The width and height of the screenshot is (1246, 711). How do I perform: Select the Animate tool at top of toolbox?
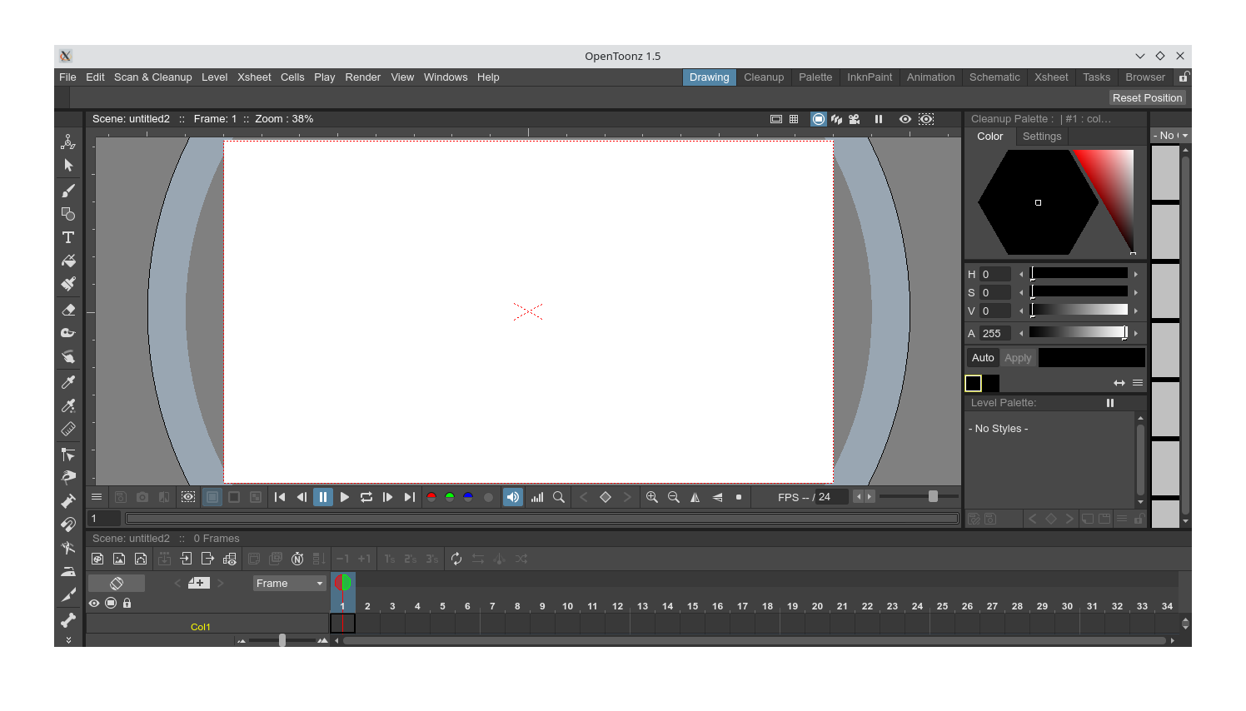[68, 142]
